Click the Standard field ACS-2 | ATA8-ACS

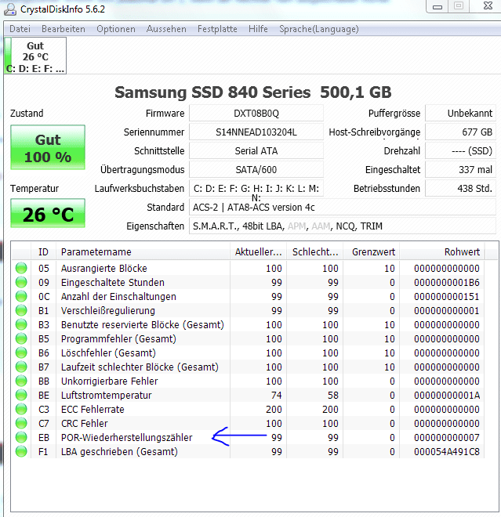(343, 208)
